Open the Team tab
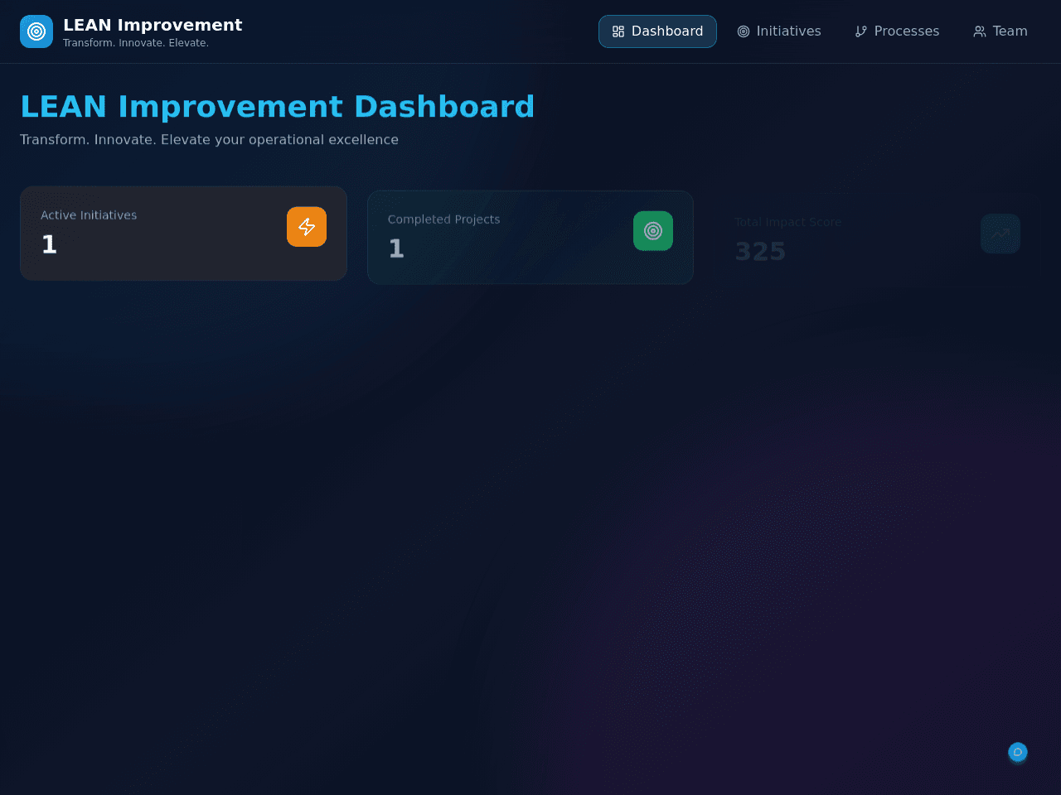The height and width of the screenshot is (795, 1061). pyautogui.click(x=1000, y=31)
